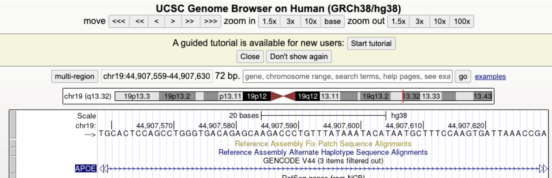Move right using the >> button

coord(190,21)
